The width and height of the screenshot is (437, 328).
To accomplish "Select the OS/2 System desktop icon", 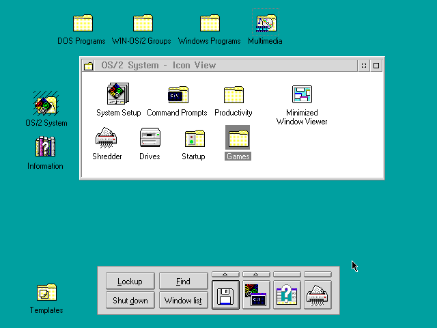I will click(46, 104).
